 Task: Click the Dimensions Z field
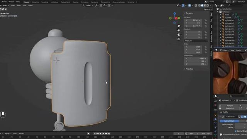[196, 64]
